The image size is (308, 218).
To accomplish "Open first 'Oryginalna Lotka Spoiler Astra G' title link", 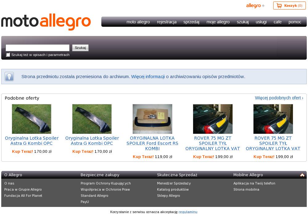I will pos(32,141).
